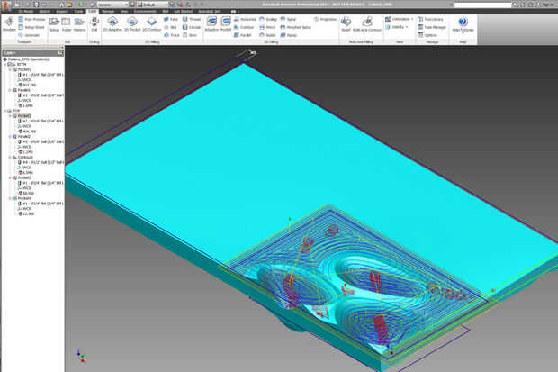Viewport: 558px width, 372px height.
Task: Collapse the Pocket4 operation node
Action: [x=10, y=198]
